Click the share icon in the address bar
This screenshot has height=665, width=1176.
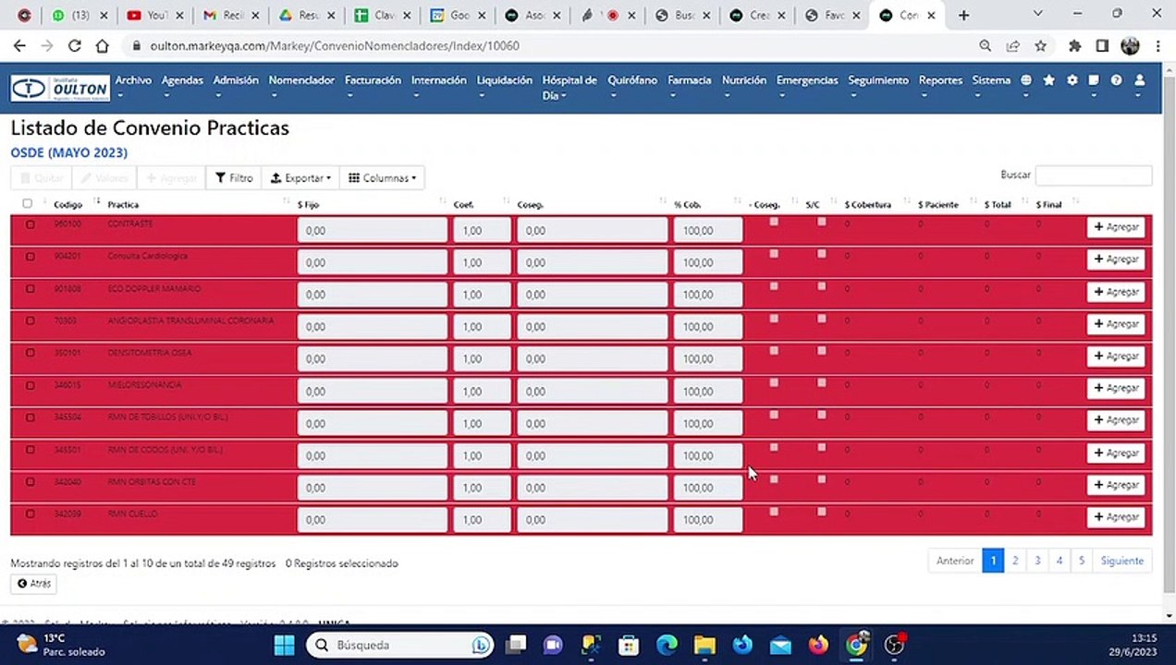pos(1013,45)
